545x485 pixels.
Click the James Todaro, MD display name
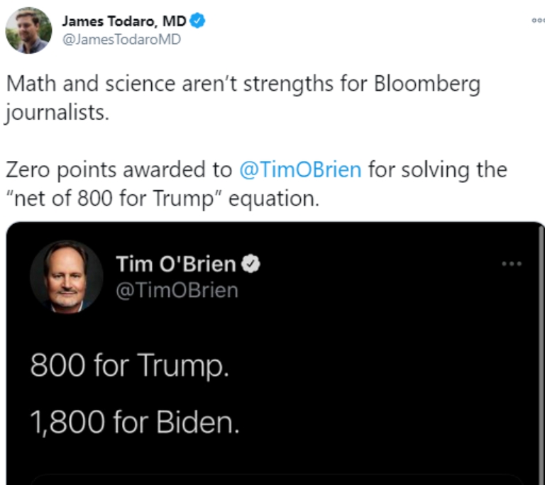124,21
